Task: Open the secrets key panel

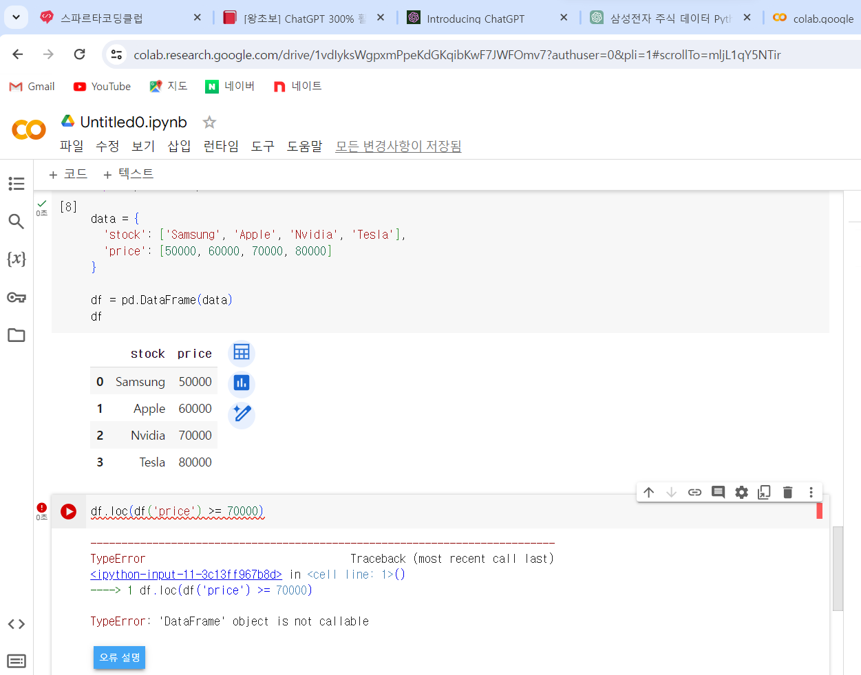Action: (x=17, y=297)
